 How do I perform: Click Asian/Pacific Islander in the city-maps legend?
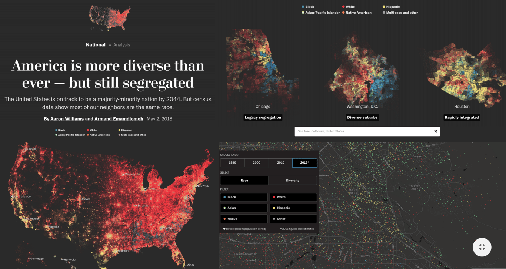[321, 13]
